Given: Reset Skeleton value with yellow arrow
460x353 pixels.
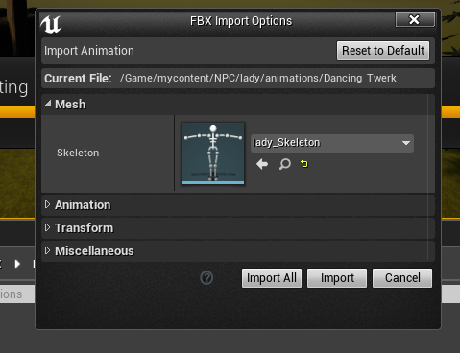Looking at the screenshot, I should (304, 164).
